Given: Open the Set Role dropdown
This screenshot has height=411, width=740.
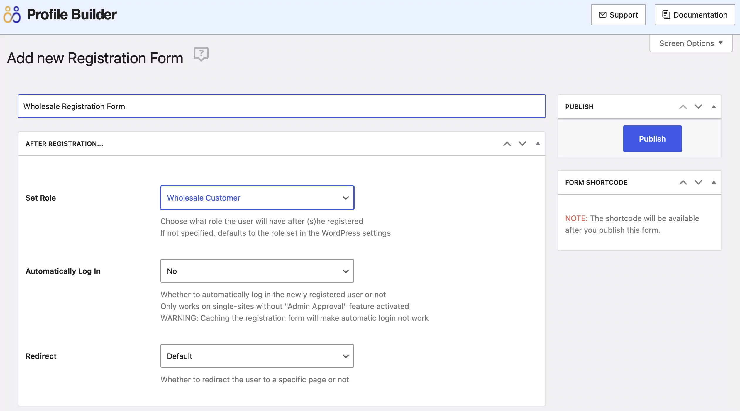Looking at the screenshot, I should (257, 198).
